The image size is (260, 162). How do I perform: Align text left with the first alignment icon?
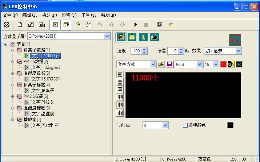click(120, 75)
